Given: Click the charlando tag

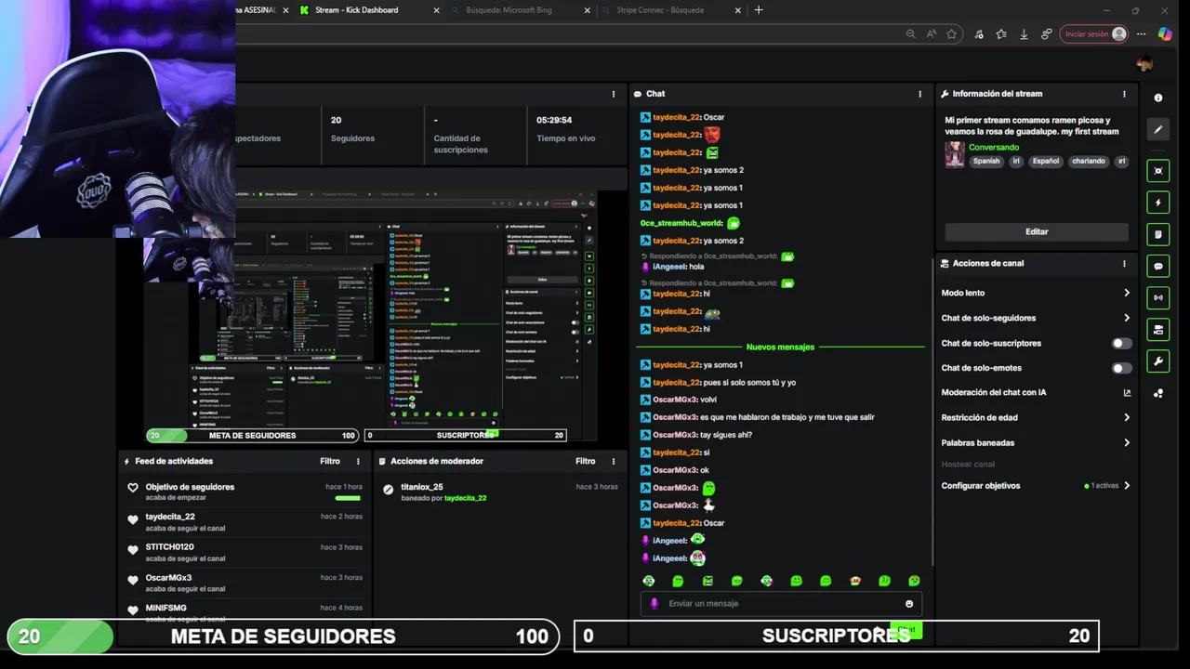Looking at the screenshot, I should pos(1089,161).
